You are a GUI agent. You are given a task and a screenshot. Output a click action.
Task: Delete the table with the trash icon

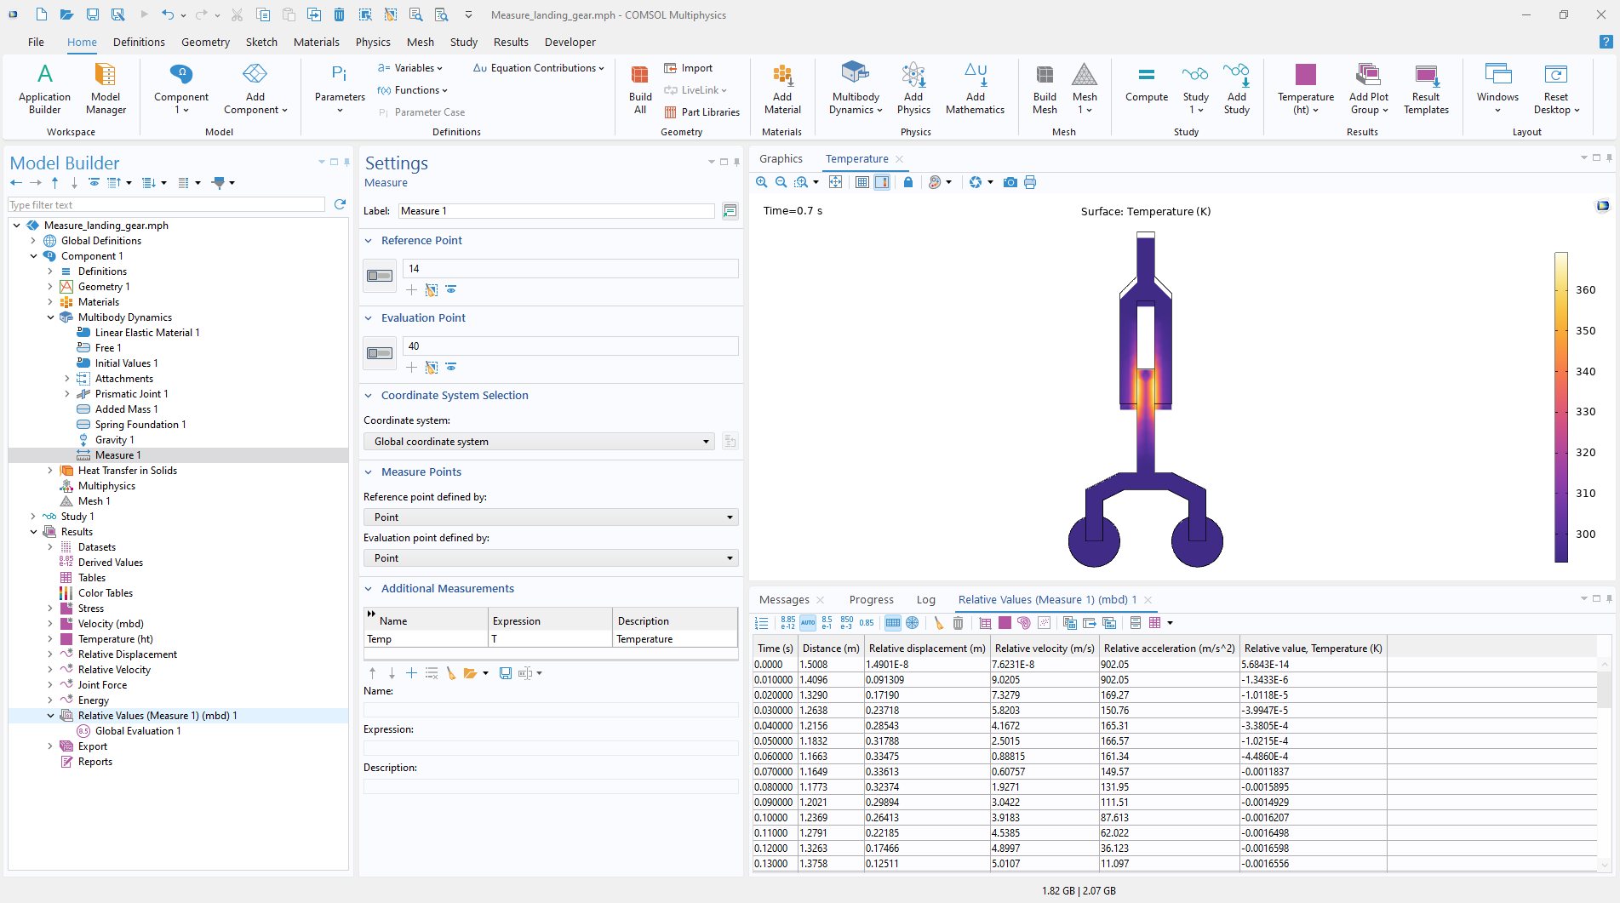coord(958,623)
